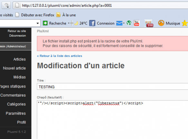Open Profil in sidebar
Image resolution: width=188 pixels, height=139 pixels.
22,122
